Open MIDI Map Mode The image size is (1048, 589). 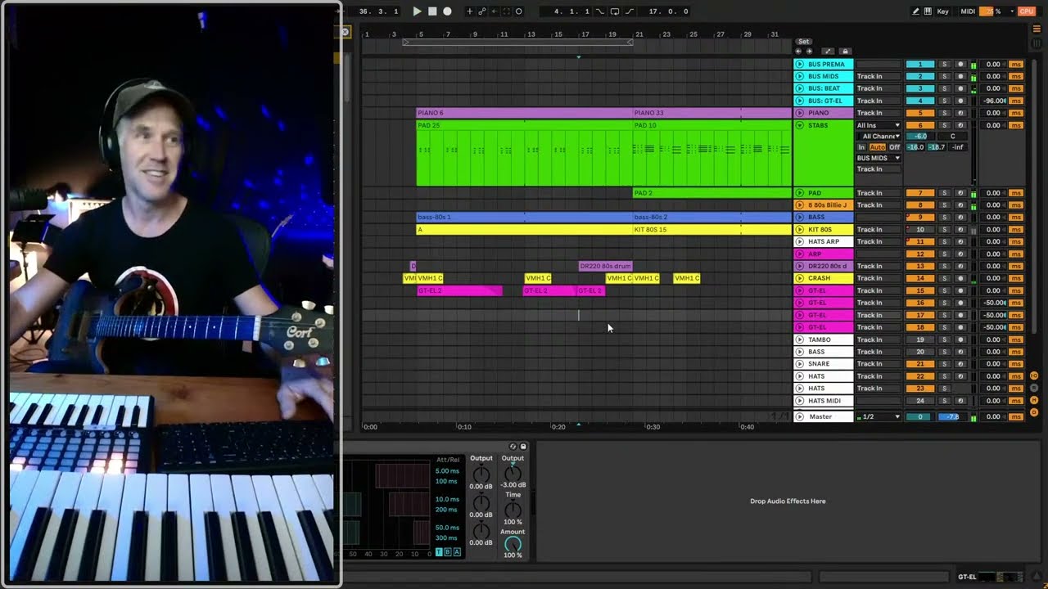968,11
